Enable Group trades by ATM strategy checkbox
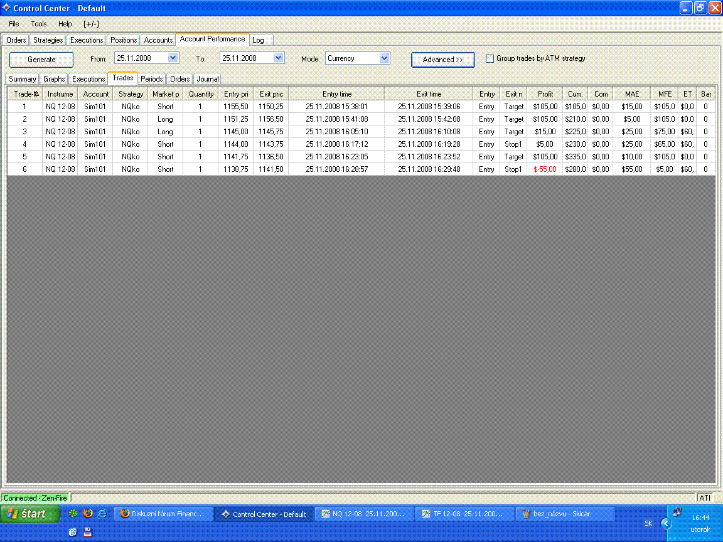Screen dimensions: 723x542 pos(490,59)
